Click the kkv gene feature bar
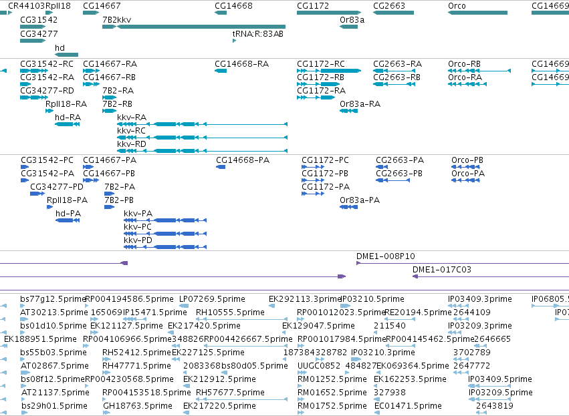The image size is (569, 416). pos(201,27)
